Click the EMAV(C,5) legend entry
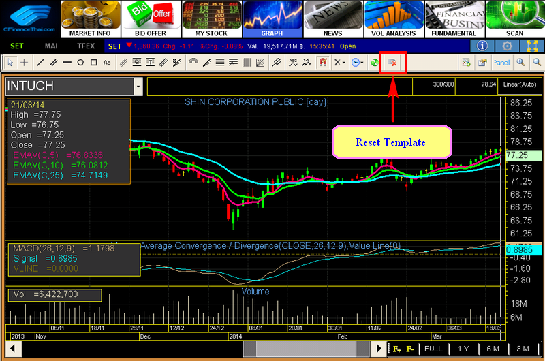This screenshot has height=361, width=545. tap(57, 155)
